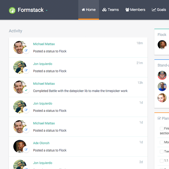Open the Formstack organization dropdown arrow

tap(47, 10)
